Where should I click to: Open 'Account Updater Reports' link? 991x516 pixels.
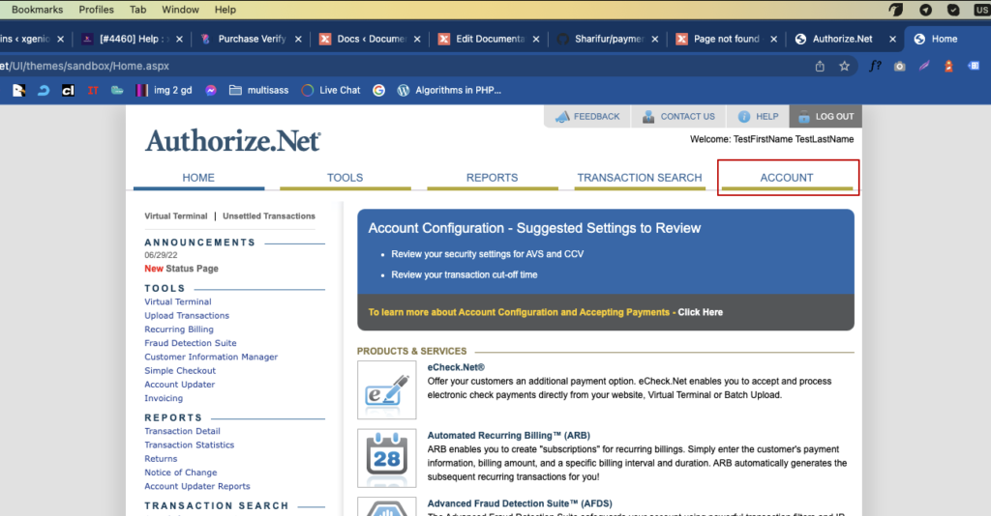[x=197, y=486]
